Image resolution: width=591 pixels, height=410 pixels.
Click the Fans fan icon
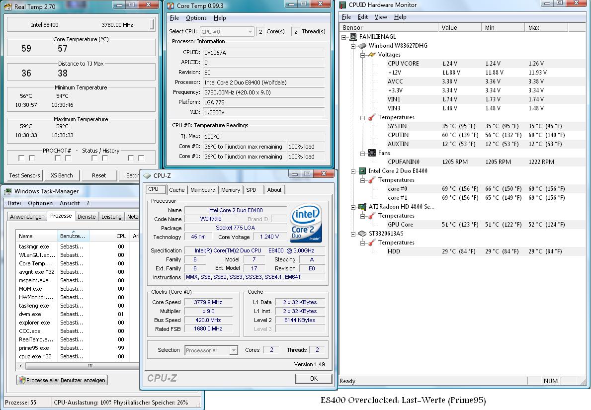(x=372, y=153)
